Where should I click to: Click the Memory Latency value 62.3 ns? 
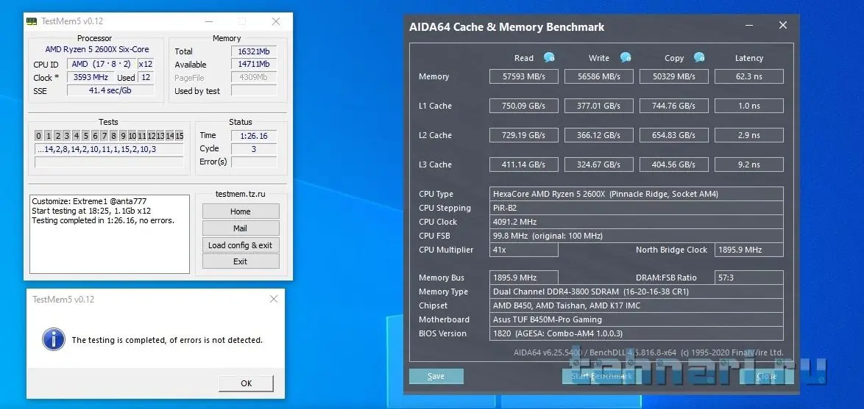tap(749, 76)
